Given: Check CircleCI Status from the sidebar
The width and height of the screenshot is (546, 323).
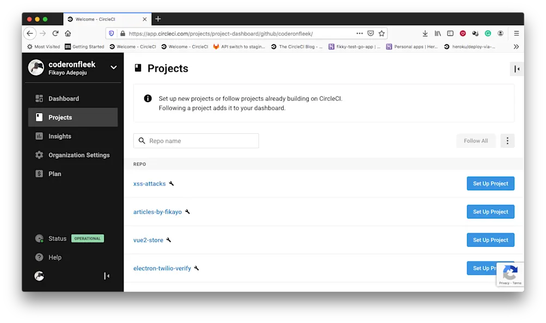Looking at the screenshot, I should [56, 238].
